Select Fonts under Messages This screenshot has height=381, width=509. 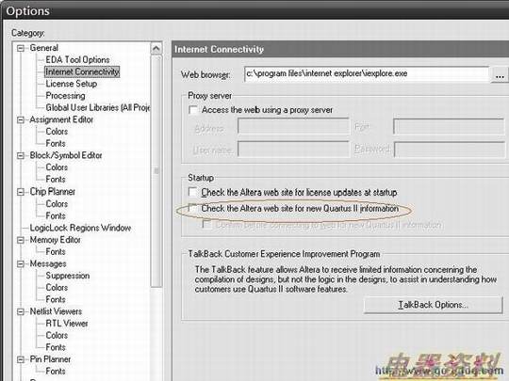[56, 300]
